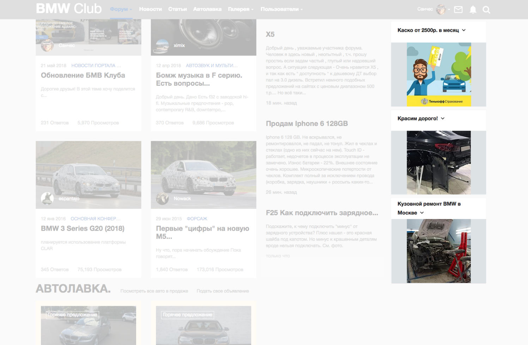Click the BMW Club logo

pyautogui.click(x=69, y=8)
